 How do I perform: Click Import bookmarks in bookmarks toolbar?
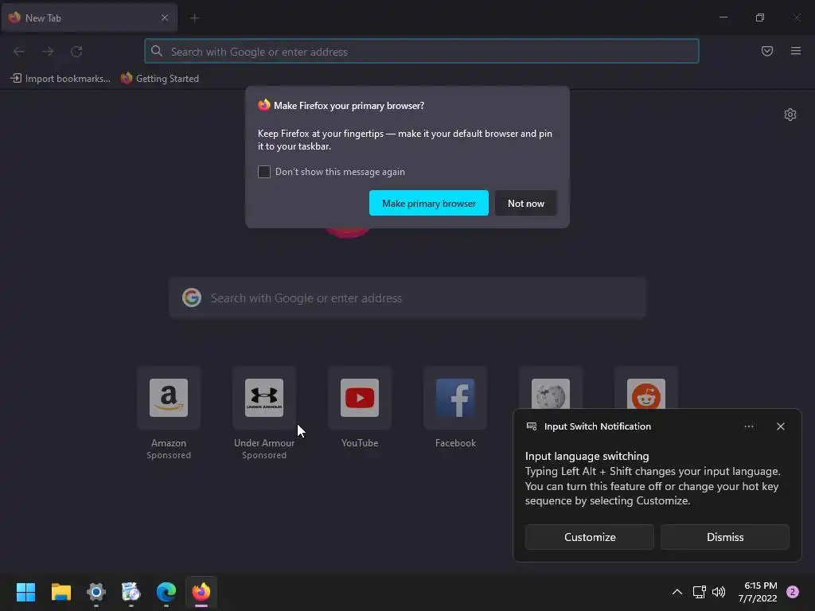[x=60, y=79]
